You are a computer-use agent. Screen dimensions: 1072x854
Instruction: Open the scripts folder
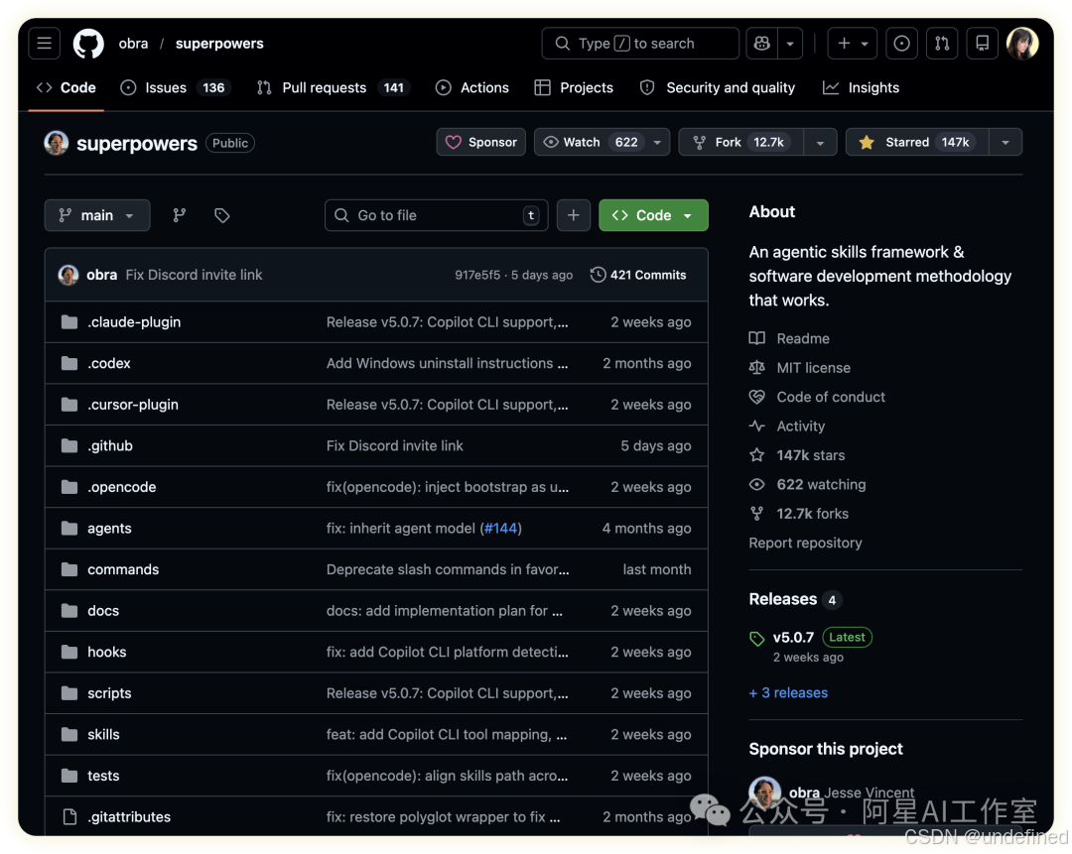tap(109, 693)
